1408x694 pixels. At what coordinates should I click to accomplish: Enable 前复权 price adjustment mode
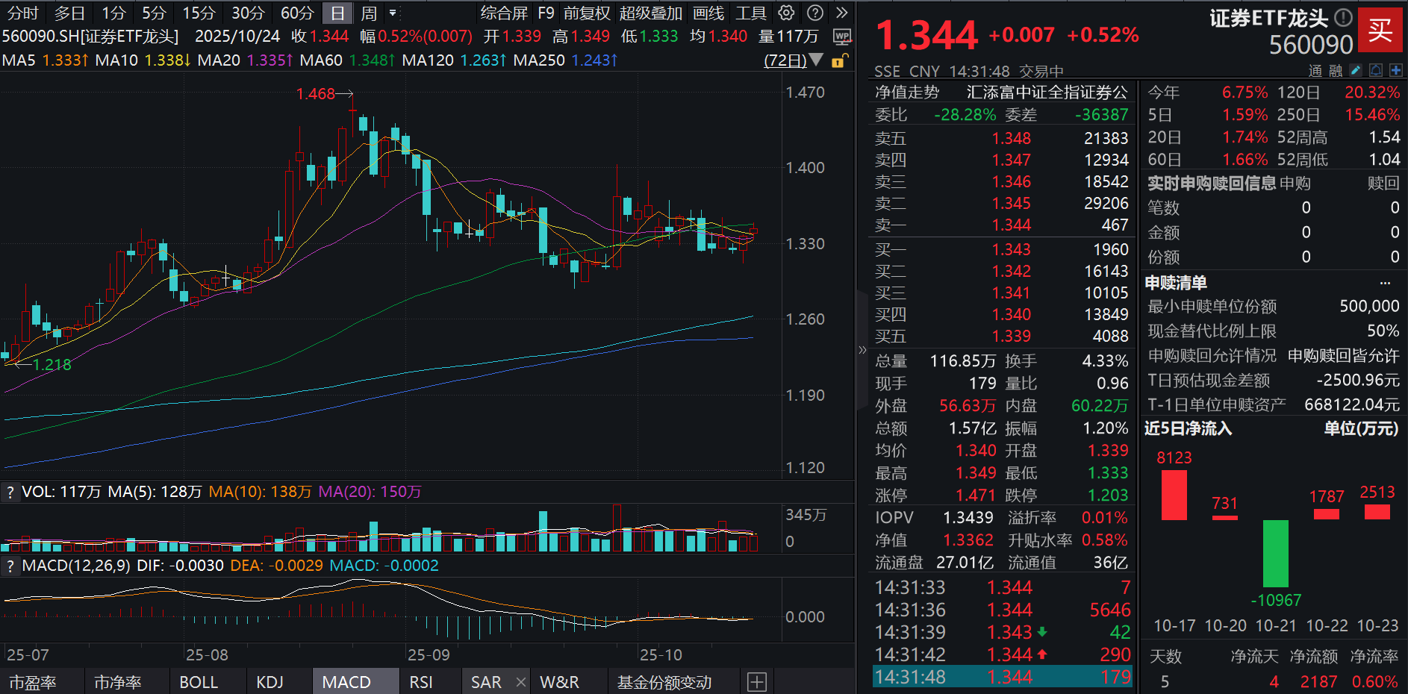(x=586, y=13)
